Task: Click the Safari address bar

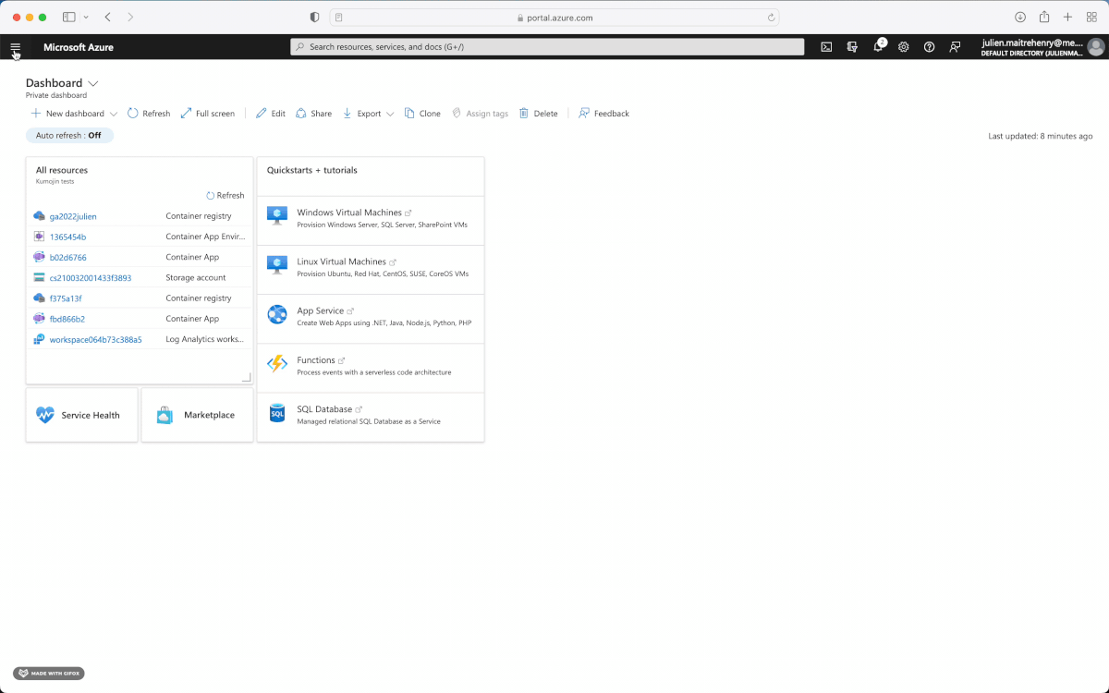Action: (x=554, y=17)
